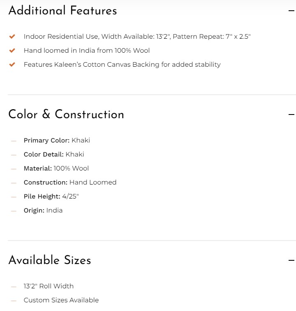Collapse Available Sizes using the minus icon
This screenshot has height=311, width=296.
291,260
